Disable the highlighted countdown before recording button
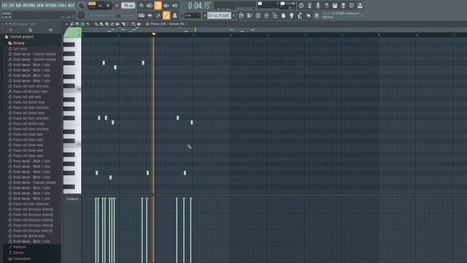 [x=158, y=5]
